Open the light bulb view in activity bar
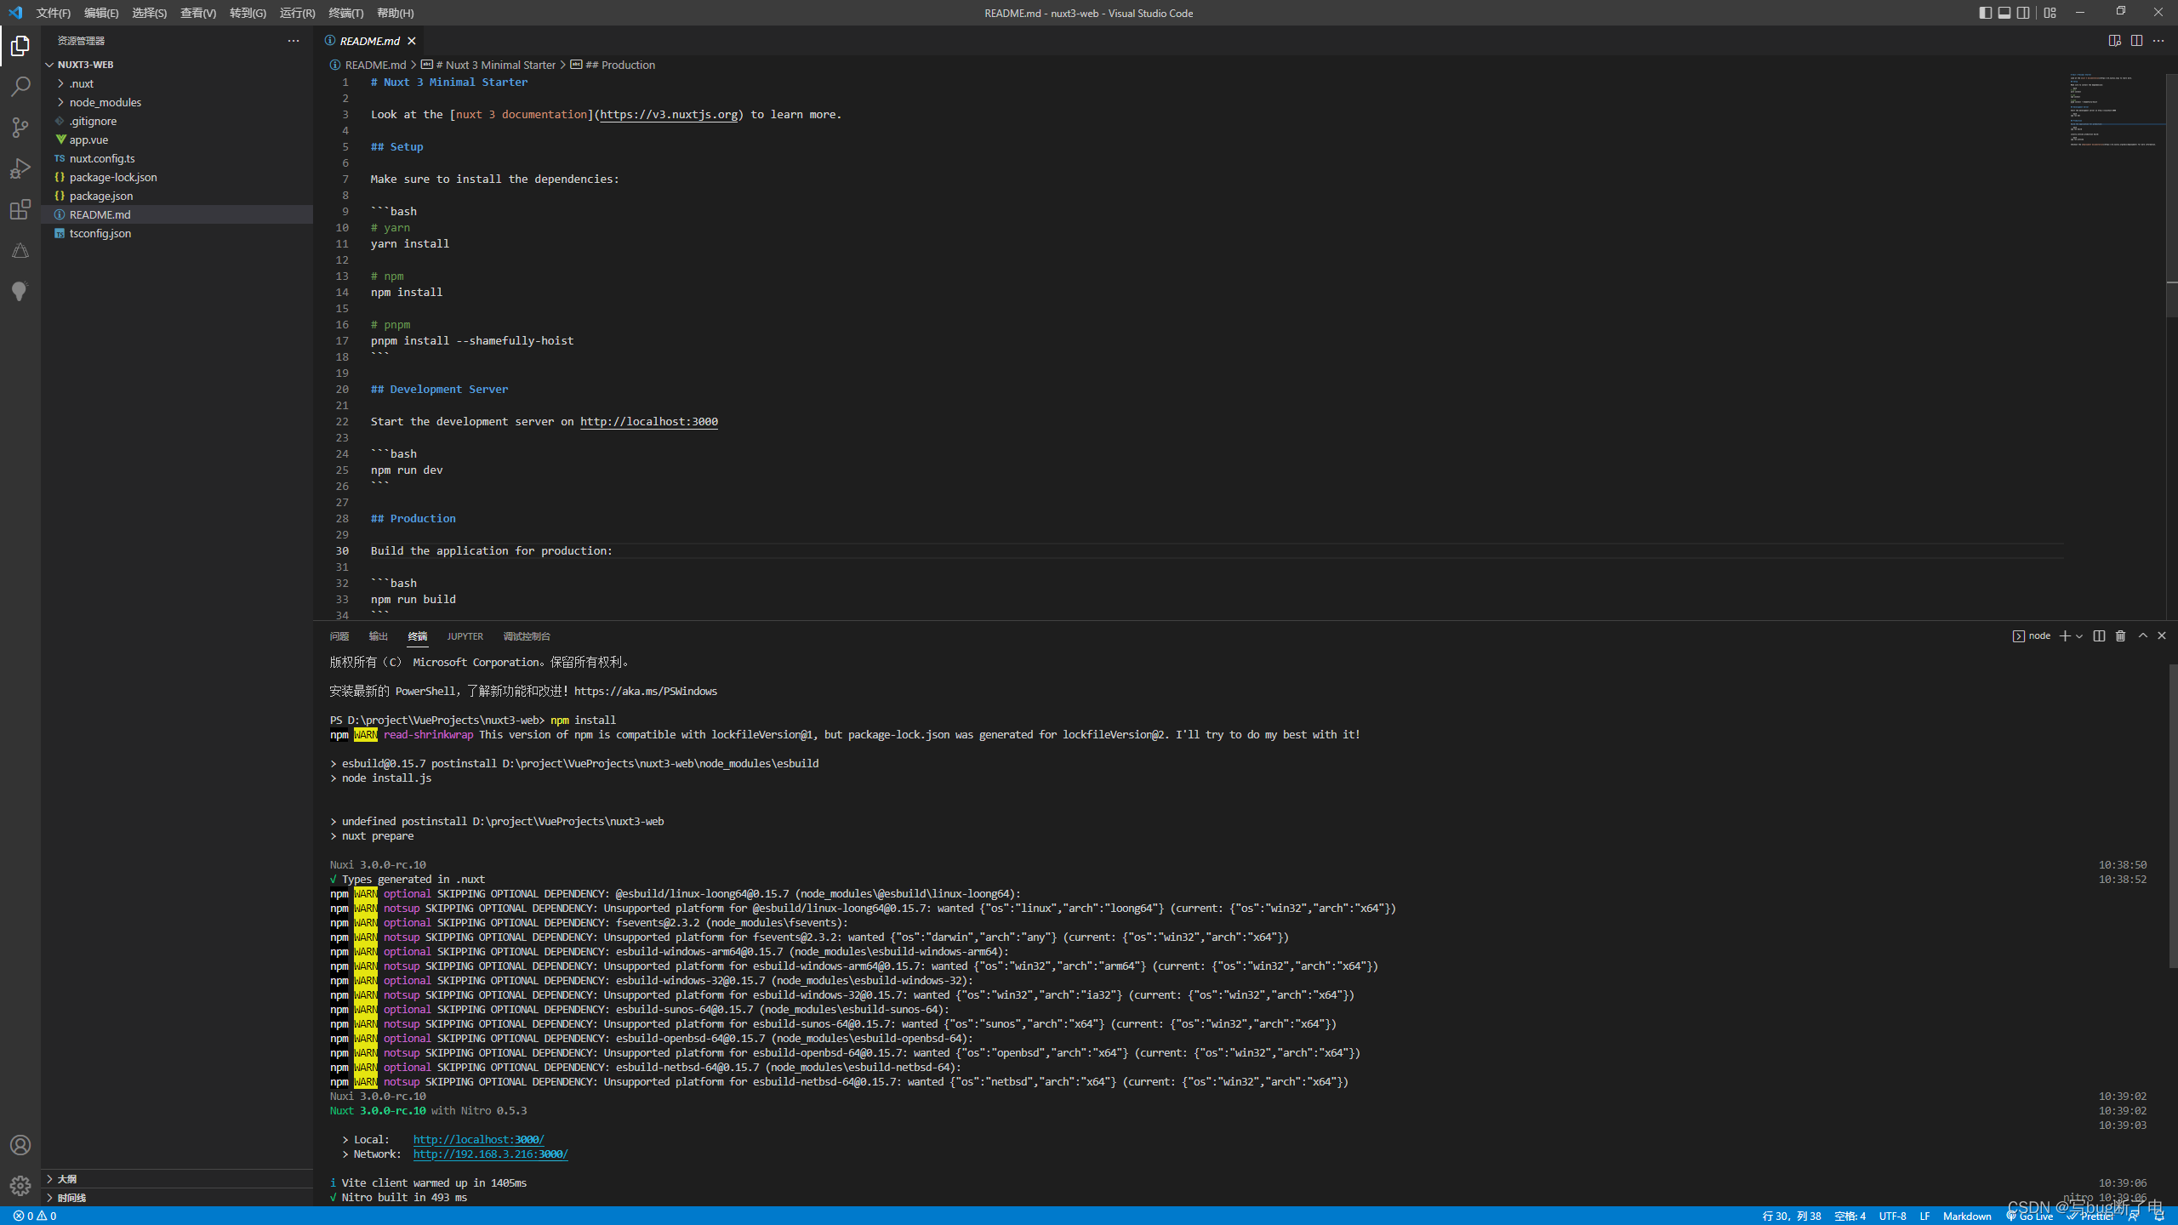2178x1225 pixels. pos(20,291)
